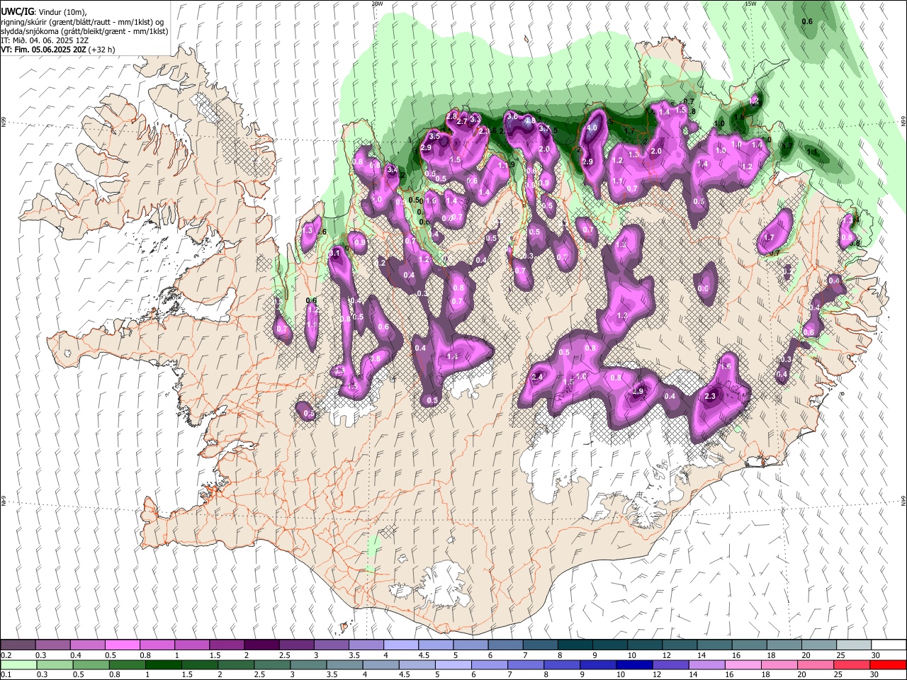
Task: Click the '3.5' label under the upper colour scale
Action: pyautogui.click(x=354, y=655)
